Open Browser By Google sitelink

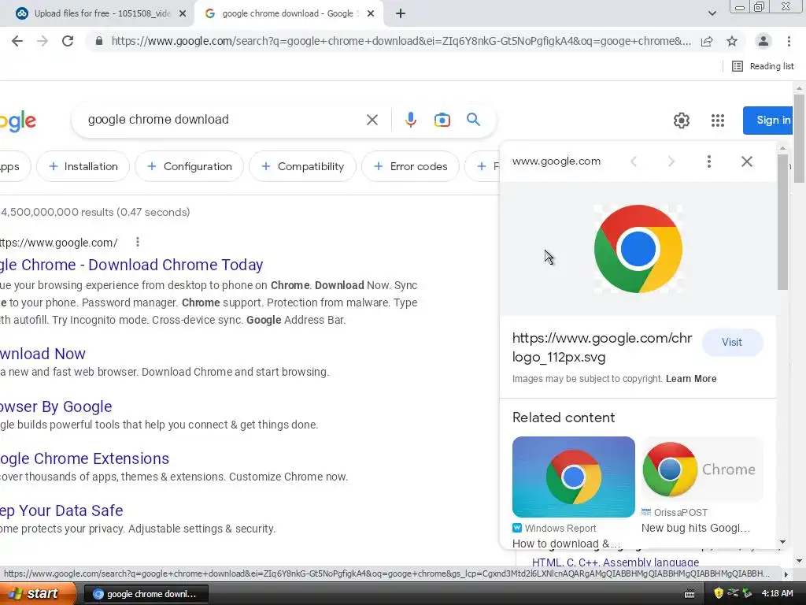[56, 406]
